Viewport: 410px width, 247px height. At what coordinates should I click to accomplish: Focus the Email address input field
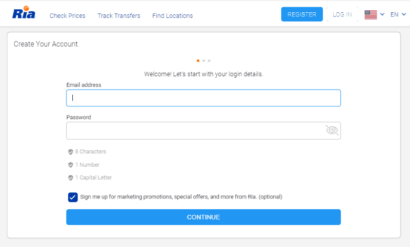(x=203, y=98)
